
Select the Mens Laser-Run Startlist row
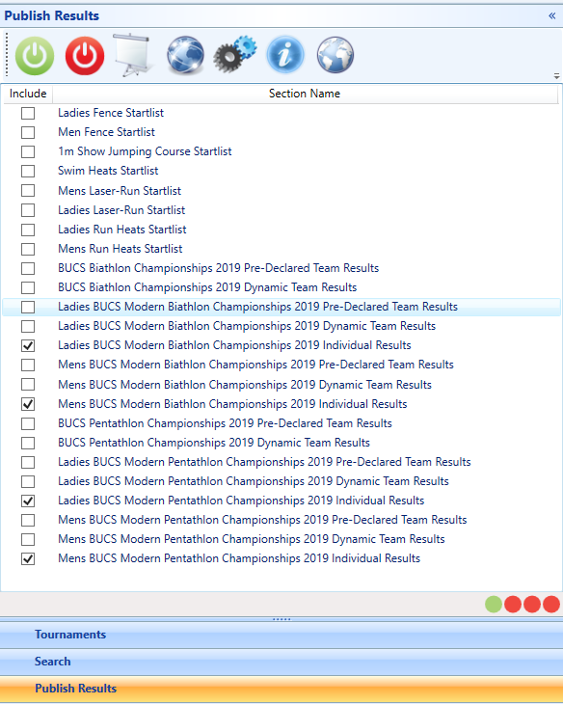281,191
